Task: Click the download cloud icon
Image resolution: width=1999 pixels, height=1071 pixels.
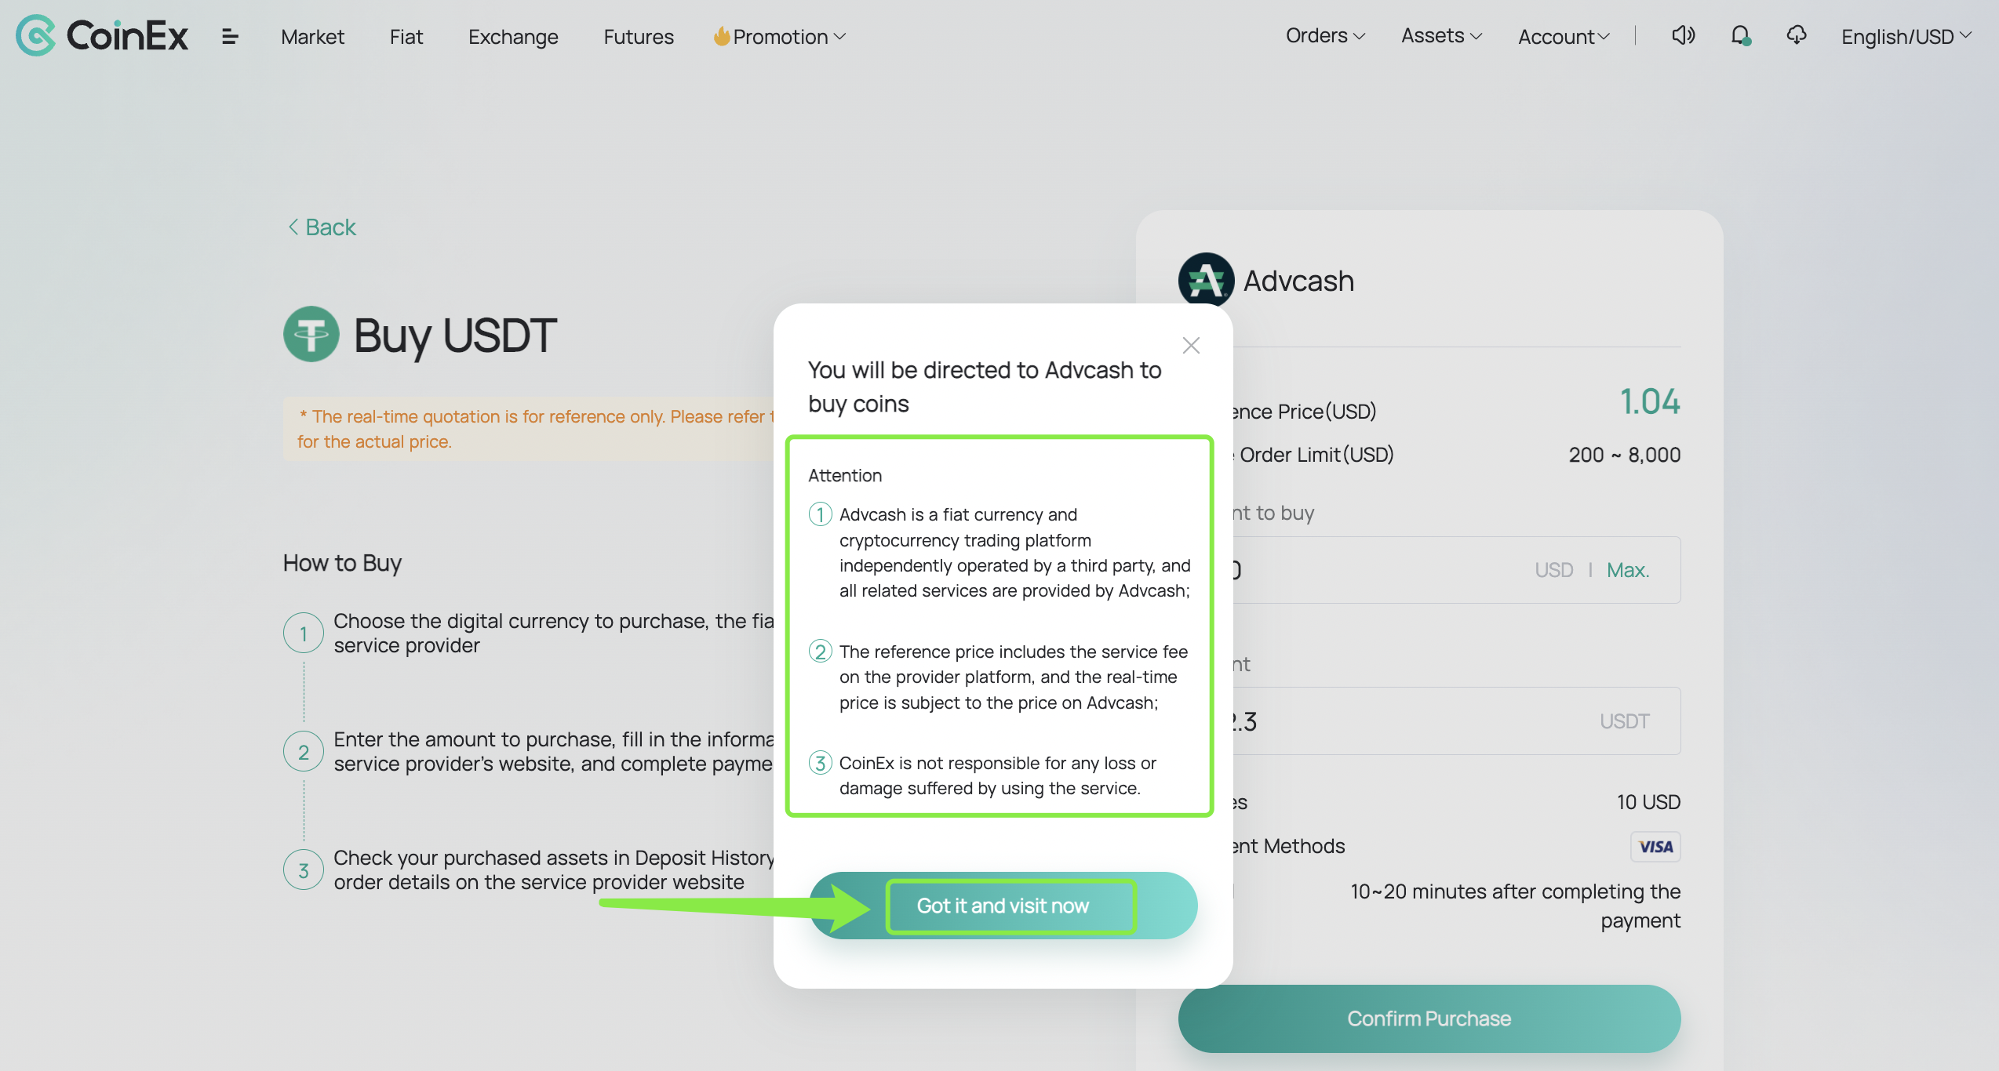Action: coord(1797,35)
